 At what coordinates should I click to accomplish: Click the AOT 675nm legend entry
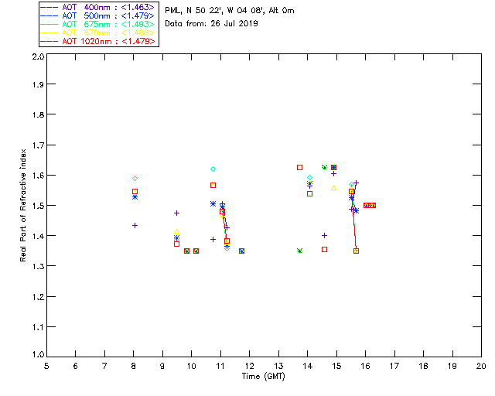[98, 24]
